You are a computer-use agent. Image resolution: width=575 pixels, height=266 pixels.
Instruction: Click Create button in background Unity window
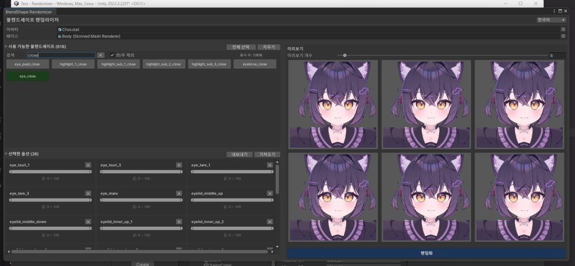click(x=143, y=264)
